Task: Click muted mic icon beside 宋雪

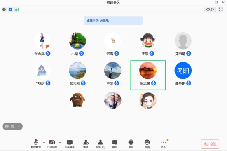Action: 117,54
